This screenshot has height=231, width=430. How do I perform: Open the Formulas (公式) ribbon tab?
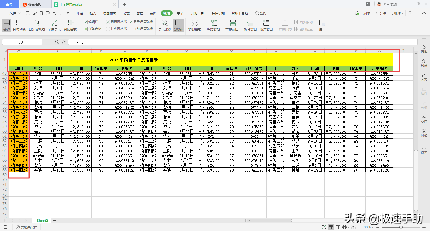[126, 13]
